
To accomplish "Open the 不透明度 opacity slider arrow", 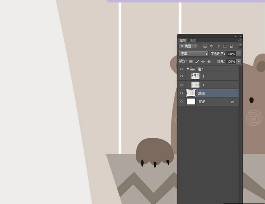I will click(239, 54).
